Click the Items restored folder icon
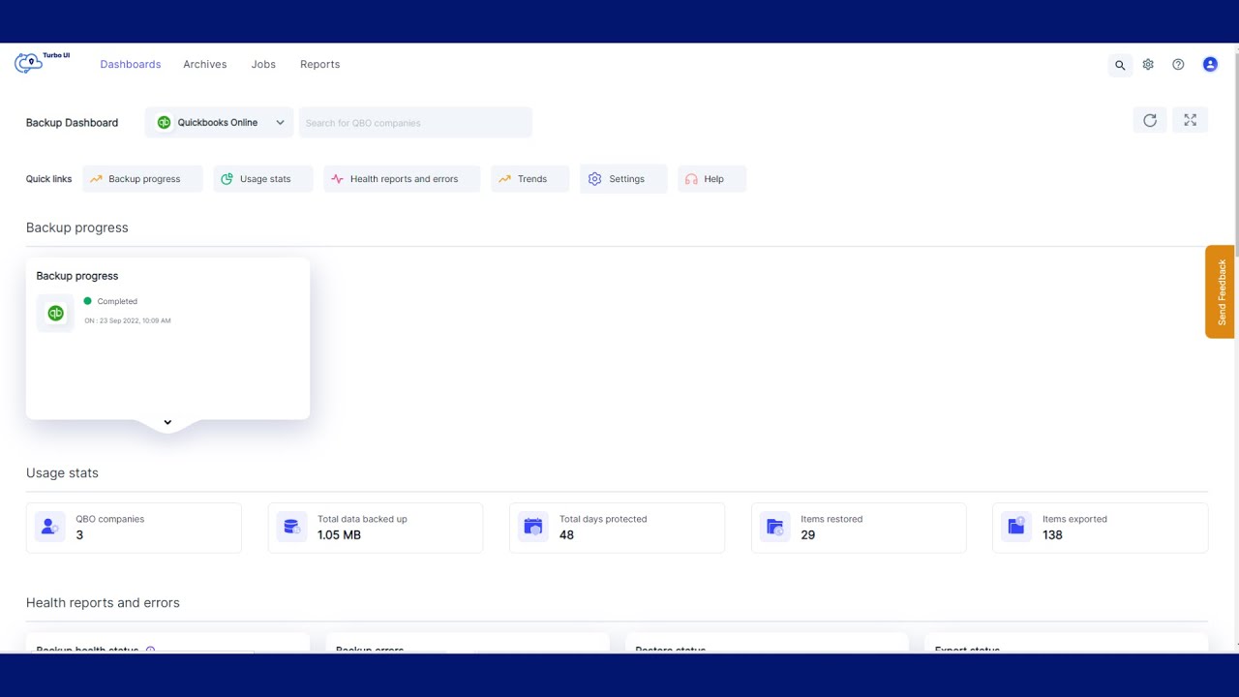 [774, 527]
